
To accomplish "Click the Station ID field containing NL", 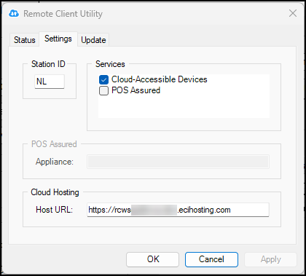I will [50, 82].
